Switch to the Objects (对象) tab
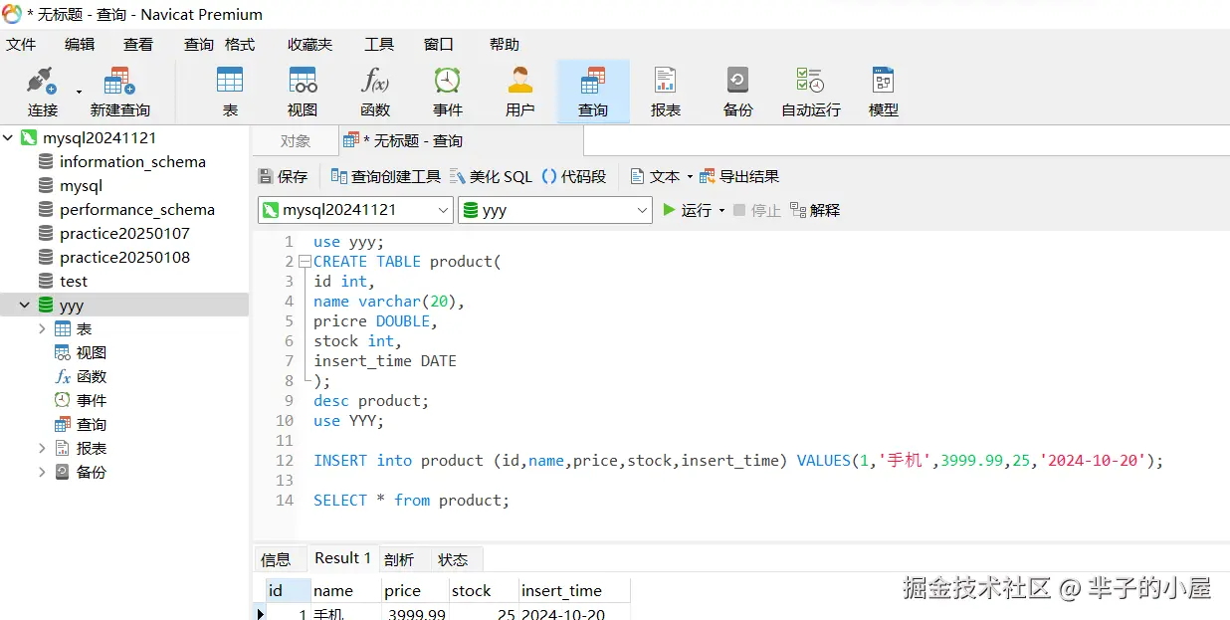 [296, 141]
